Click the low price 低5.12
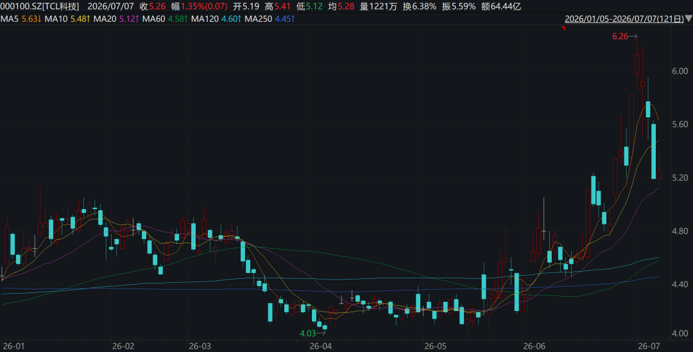 (x=309, y=6)
